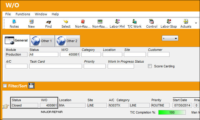Click the Site filter field
Screen dimensions: 200x120
click(135, 54)
